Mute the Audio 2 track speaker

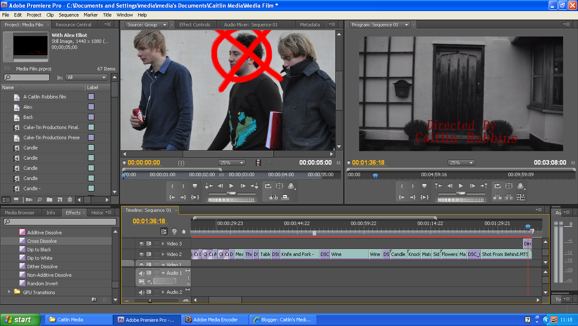pyautogui.click(x=142, y=292)
